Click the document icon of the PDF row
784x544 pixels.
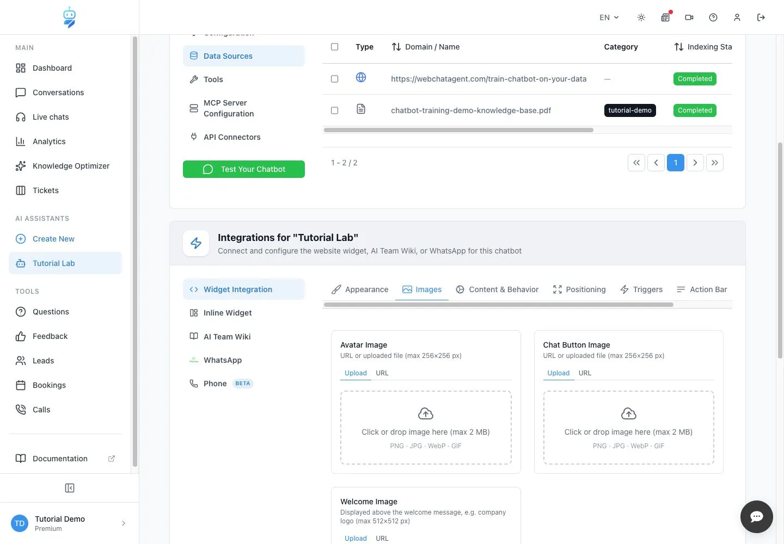[x=361, y=109]
